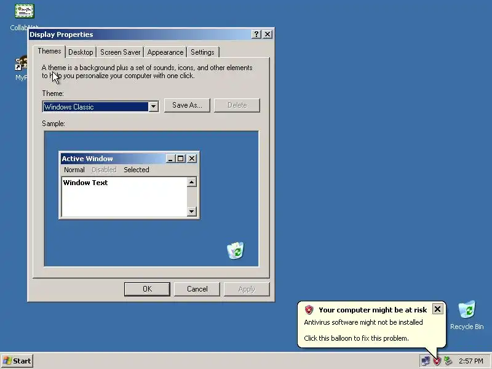Image resolution: width=492 pixels, height=369 pixels.
Task: Close the computer at risk balloon
Action: (x=437, y=309)
